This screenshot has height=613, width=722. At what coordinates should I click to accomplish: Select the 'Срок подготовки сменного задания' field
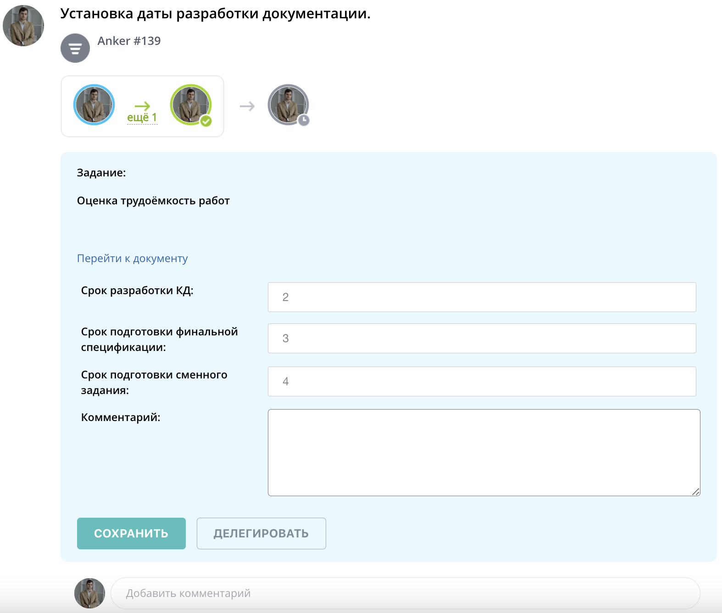click(x=482, y=382)
